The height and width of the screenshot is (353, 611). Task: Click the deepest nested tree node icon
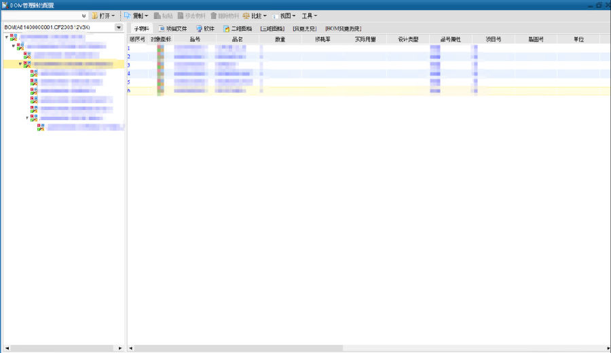tap(41, 127)
